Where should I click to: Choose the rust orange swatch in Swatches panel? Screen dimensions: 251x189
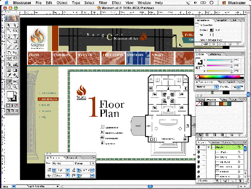[221, 104]
